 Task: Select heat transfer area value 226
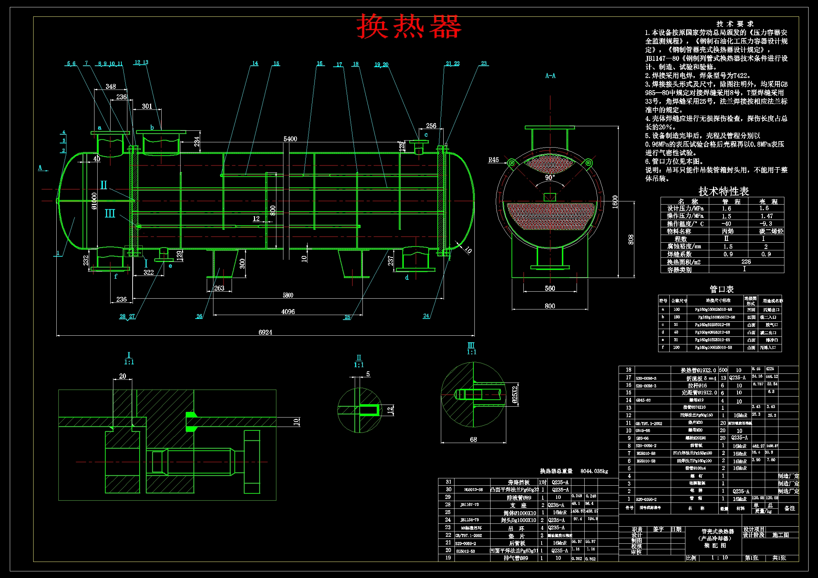746,262
